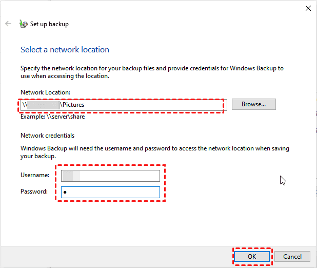The image size is (317, 268).
Task: Click the empty title bar area
Action: click(154, 8)
